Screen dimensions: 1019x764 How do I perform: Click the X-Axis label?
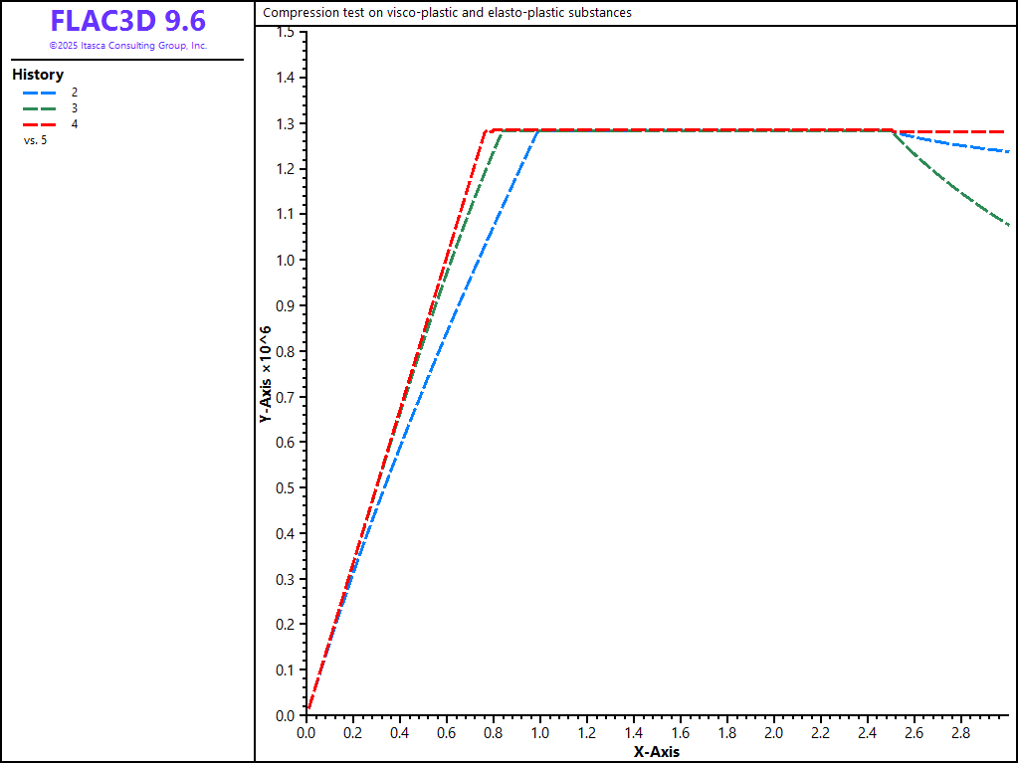657,752
